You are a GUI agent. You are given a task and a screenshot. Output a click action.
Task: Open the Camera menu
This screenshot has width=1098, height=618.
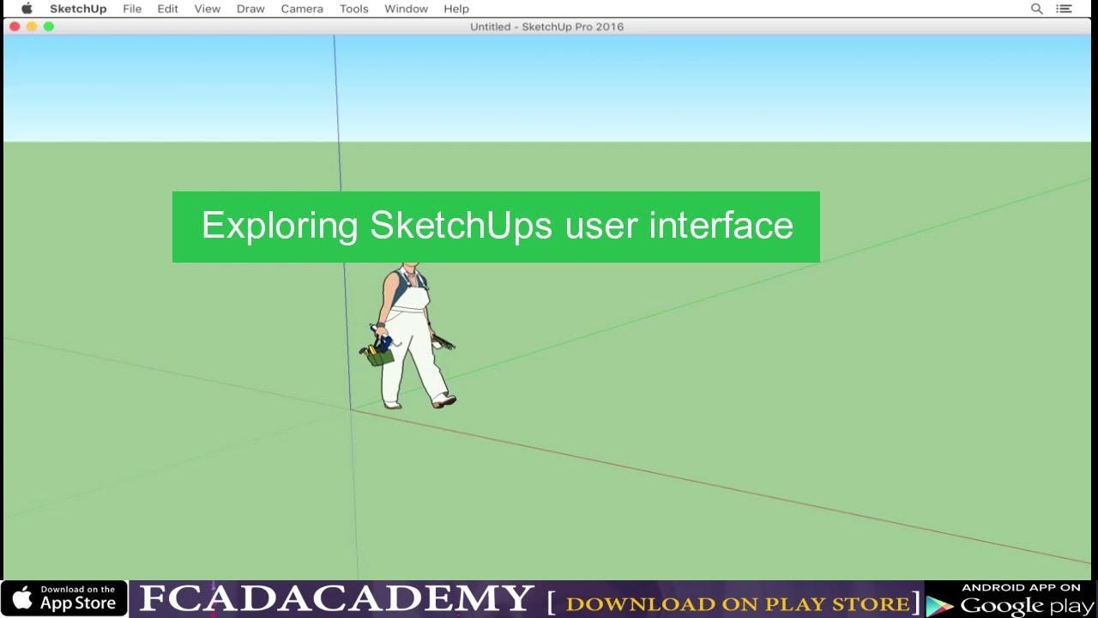302,9
